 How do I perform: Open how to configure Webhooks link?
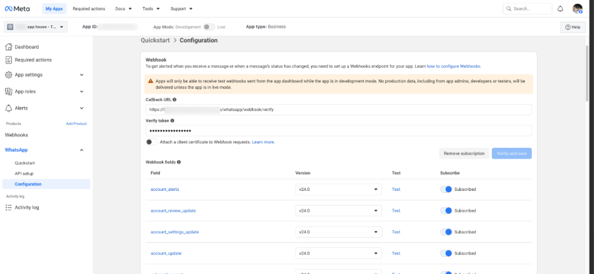pyautogui.click(x=454, y=66)
